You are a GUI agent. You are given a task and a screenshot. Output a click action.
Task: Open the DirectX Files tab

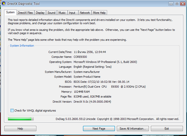pos(25,13)
